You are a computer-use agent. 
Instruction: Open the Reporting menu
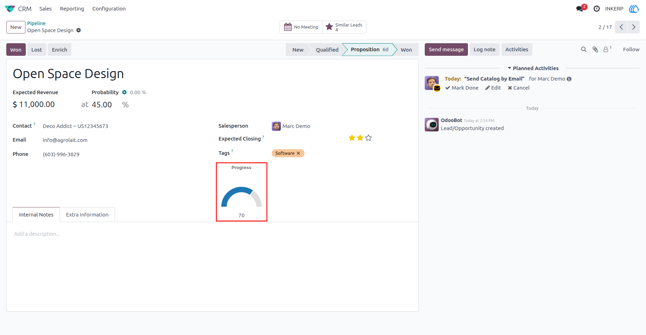72,9
